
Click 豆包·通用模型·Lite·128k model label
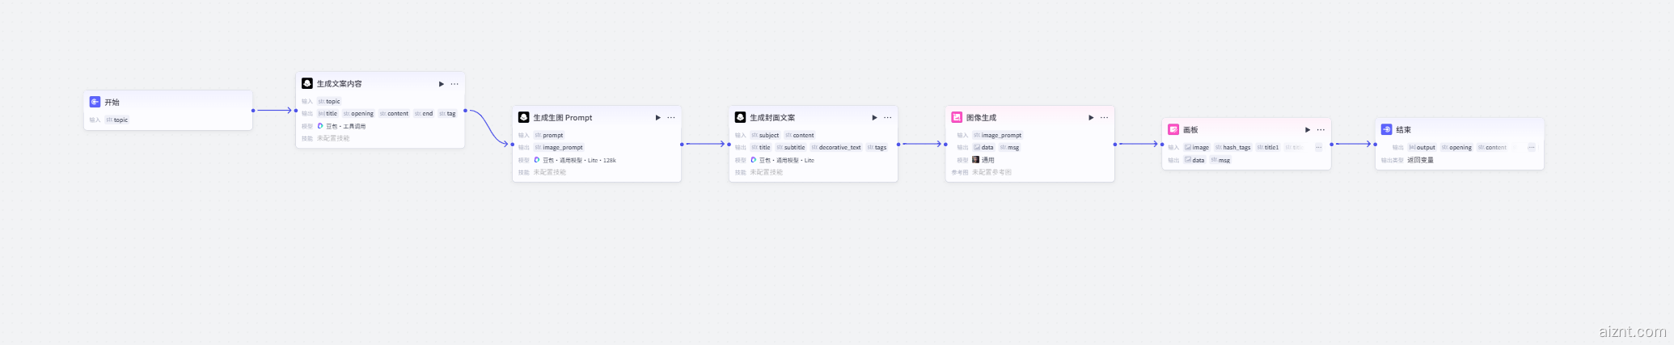tap(579, 160)
